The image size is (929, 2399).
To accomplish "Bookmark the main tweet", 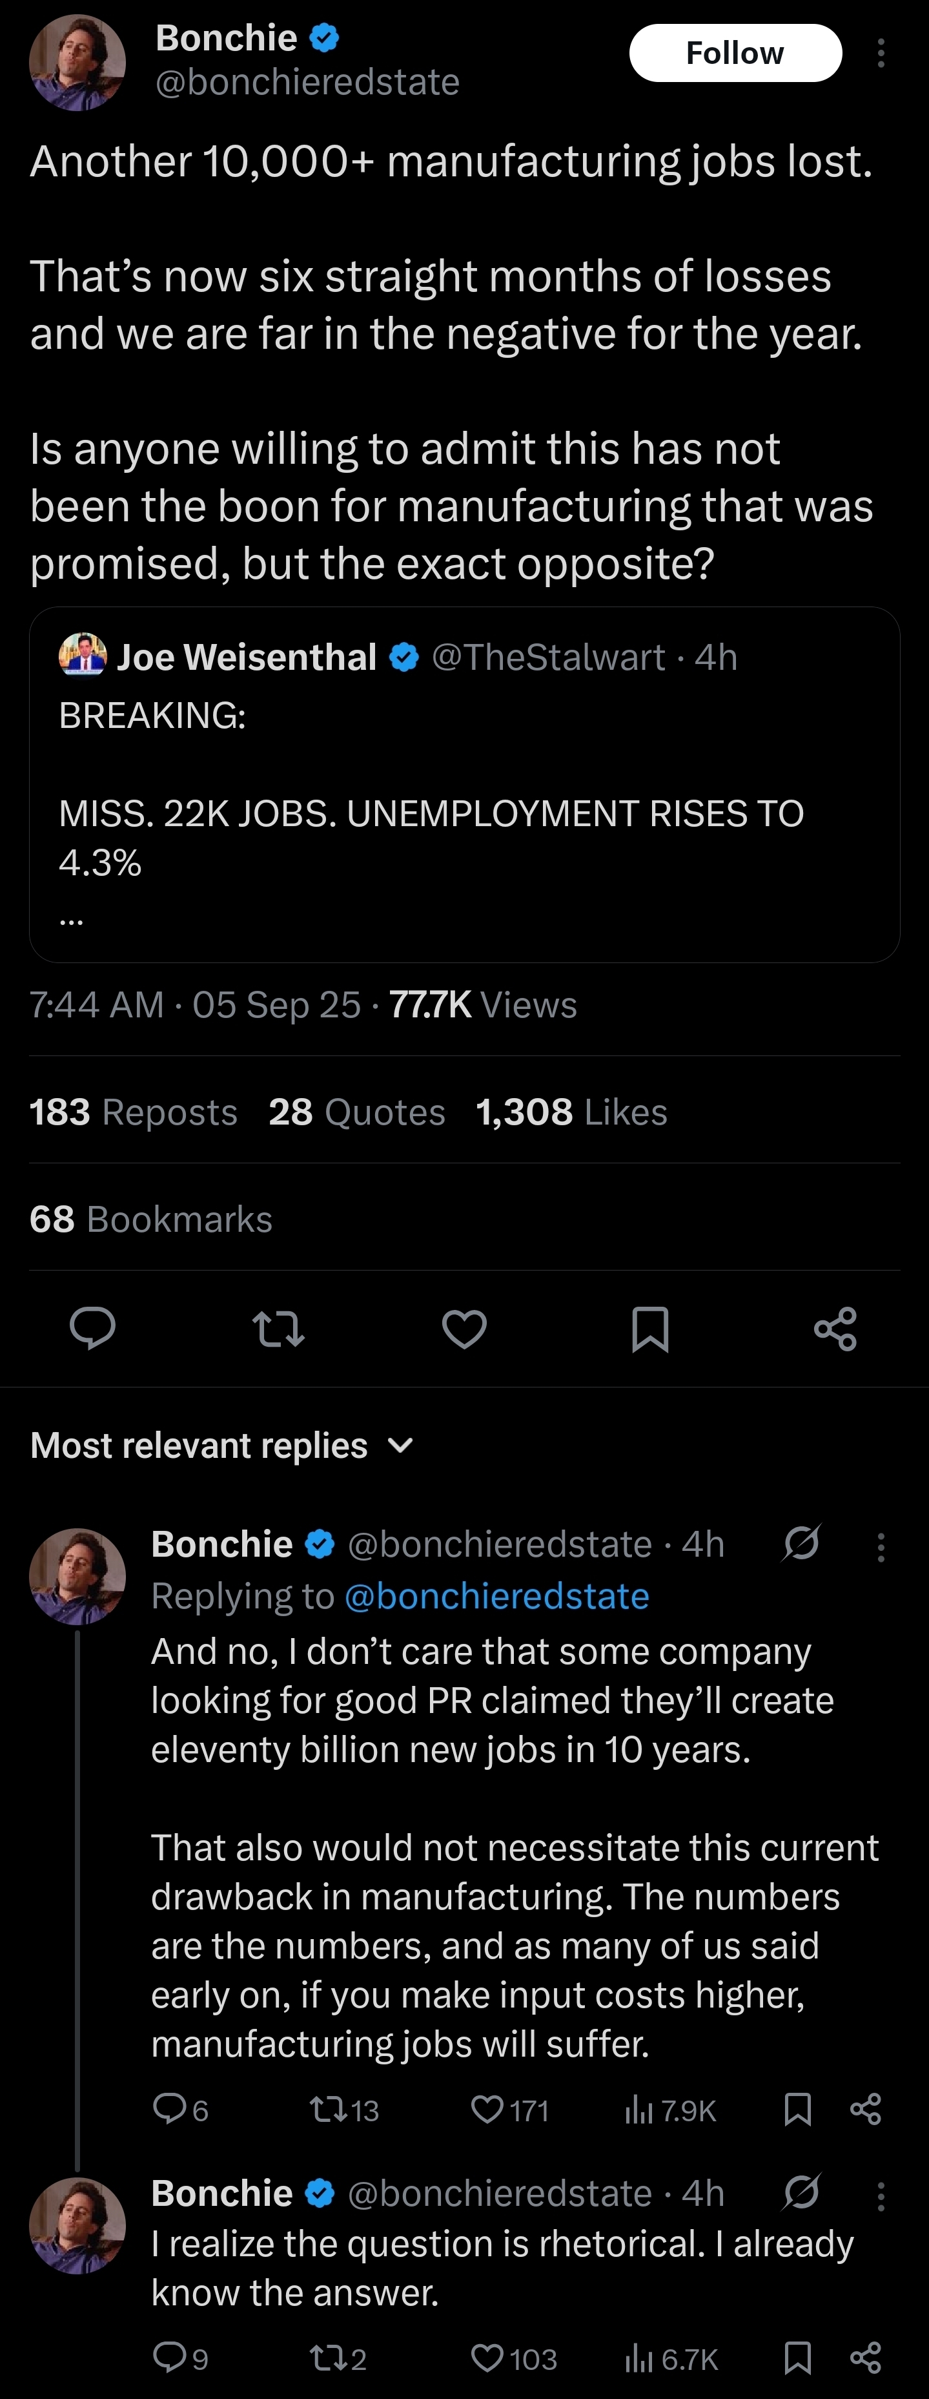I will (649, 1328).
